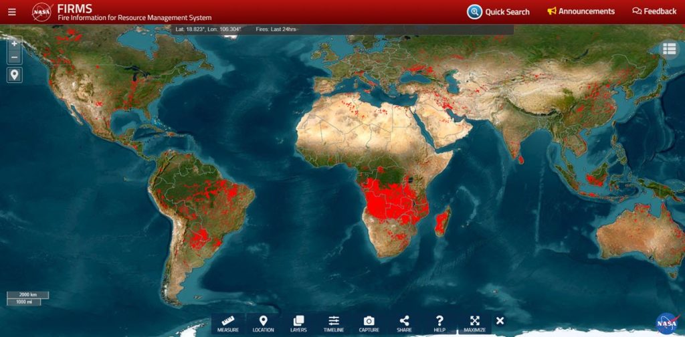Maximize the map view

tap(474, 324)
